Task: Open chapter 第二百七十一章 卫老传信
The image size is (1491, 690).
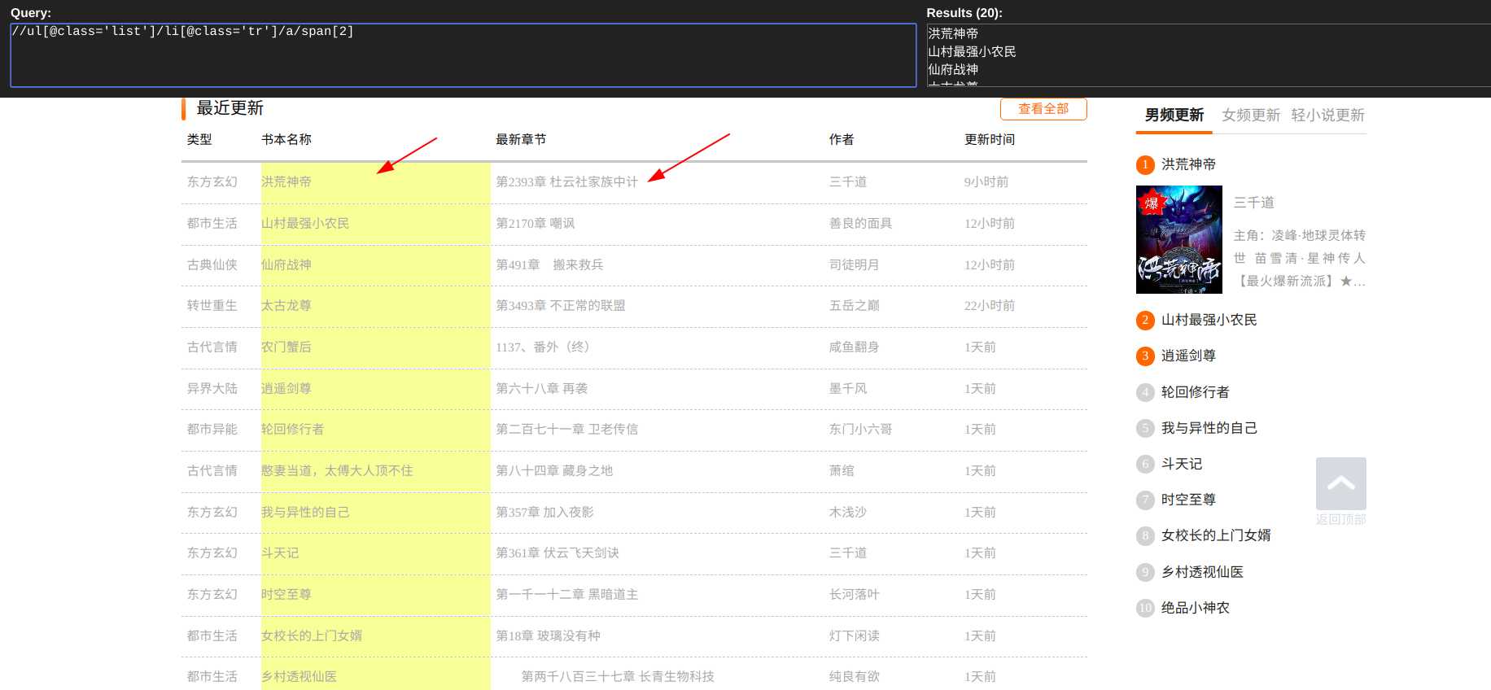Action: (566, 429)
